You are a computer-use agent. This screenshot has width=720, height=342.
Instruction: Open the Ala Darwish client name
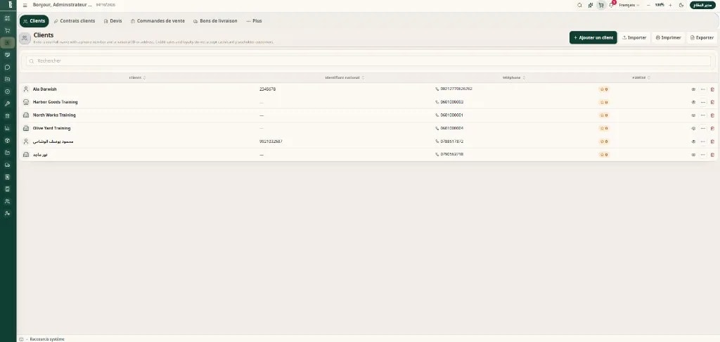point(44,89)
